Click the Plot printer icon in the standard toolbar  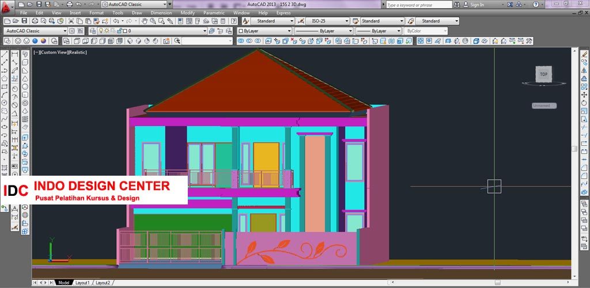[x=35, y=21]
